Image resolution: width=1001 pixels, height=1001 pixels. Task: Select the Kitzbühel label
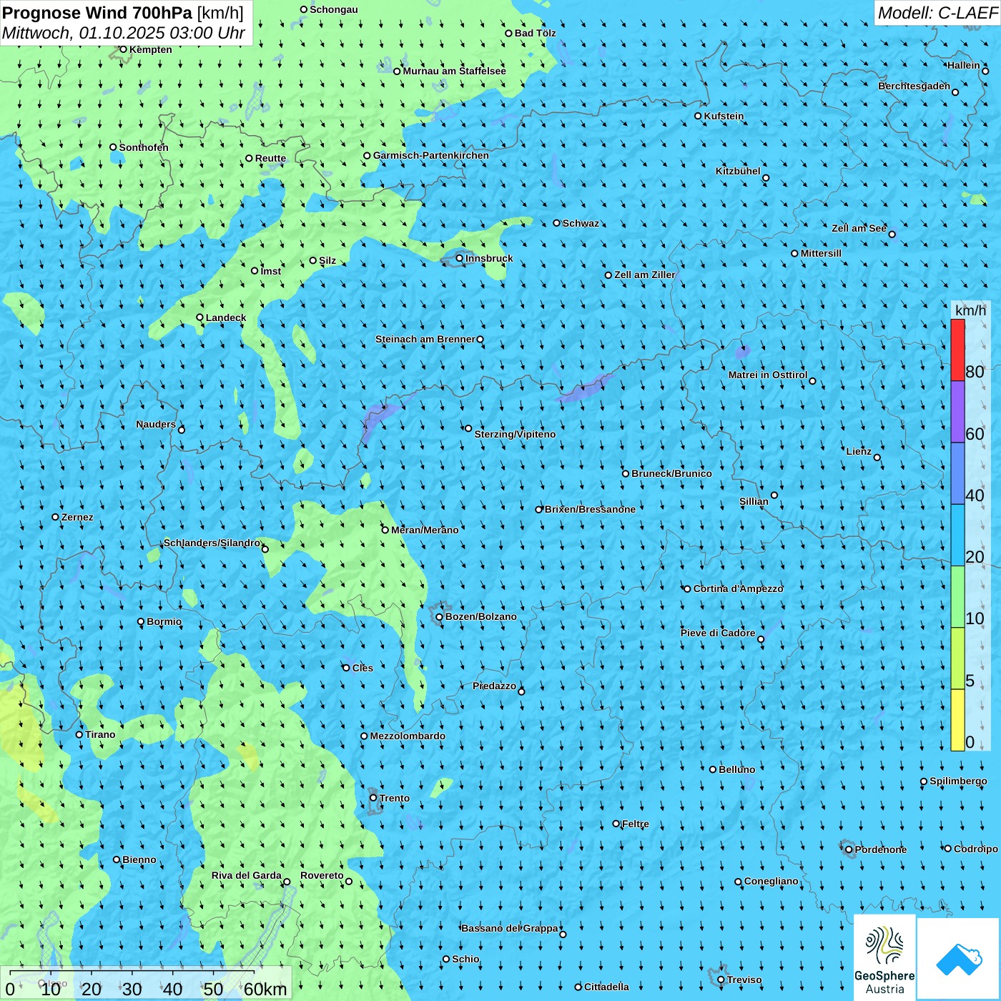click(x=738, y=171)
